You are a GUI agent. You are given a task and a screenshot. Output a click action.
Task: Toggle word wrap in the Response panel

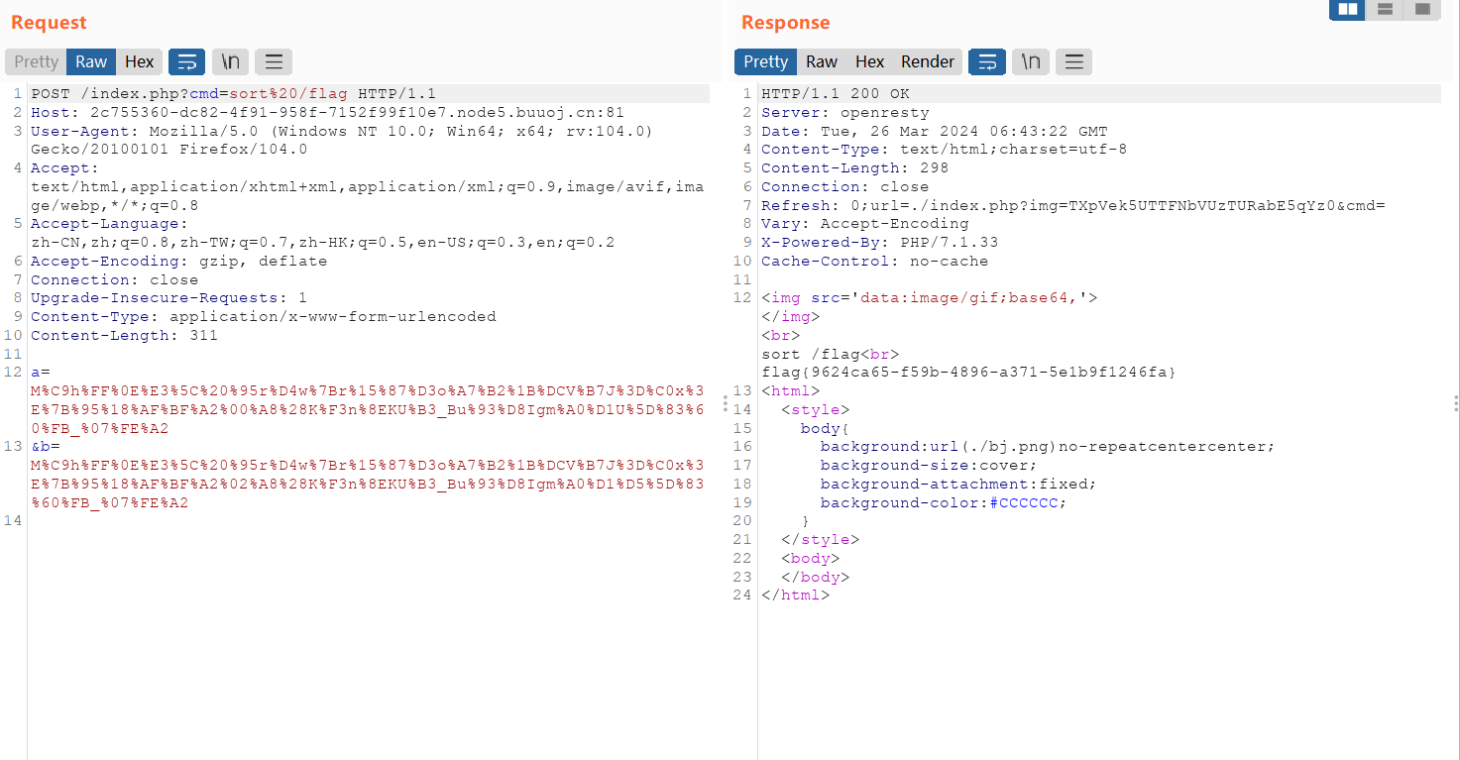(x=987, y=61)
